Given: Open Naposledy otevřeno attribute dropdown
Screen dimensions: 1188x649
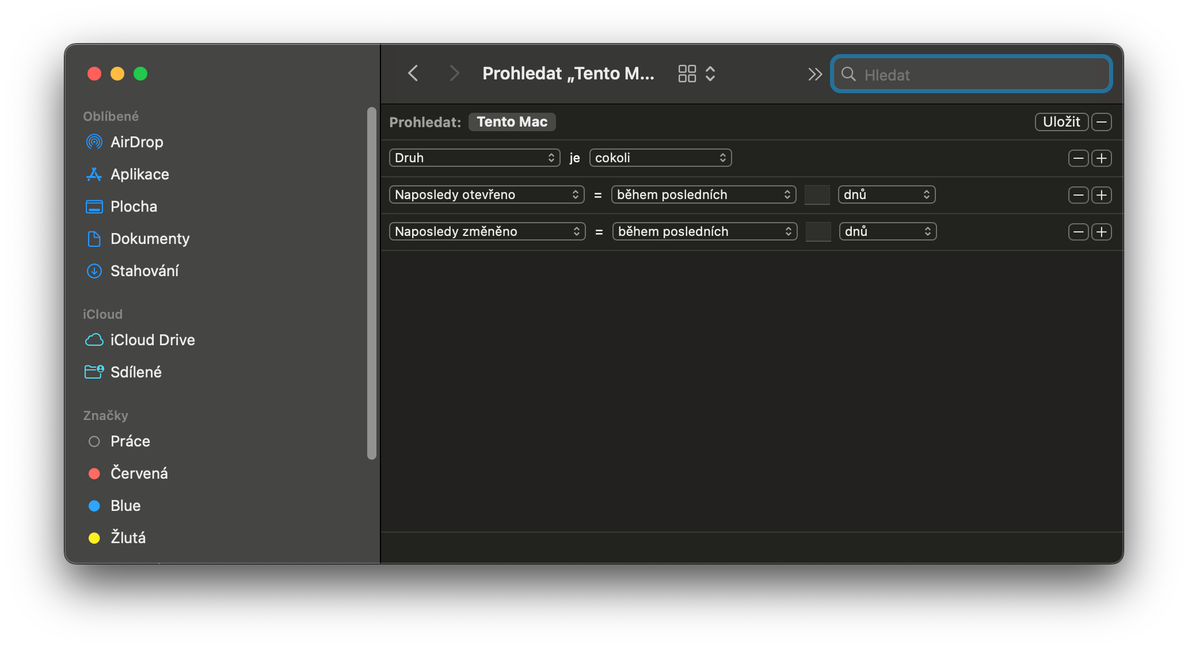Looking at the screenshot, I should tap(486, 194).
